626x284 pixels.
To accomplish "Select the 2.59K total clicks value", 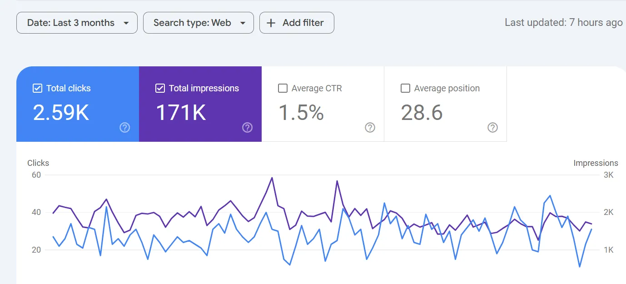I will click(61, 112).
